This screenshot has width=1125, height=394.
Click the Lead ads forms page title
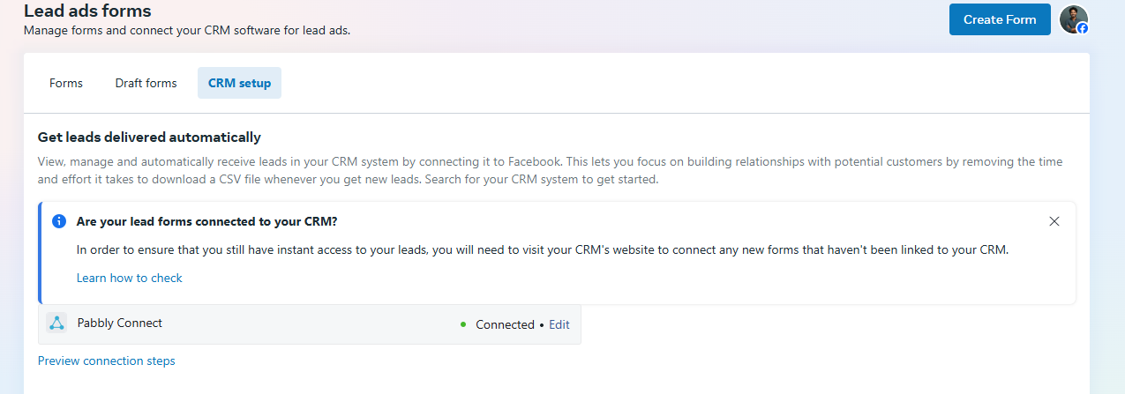[x=87, y=11]
